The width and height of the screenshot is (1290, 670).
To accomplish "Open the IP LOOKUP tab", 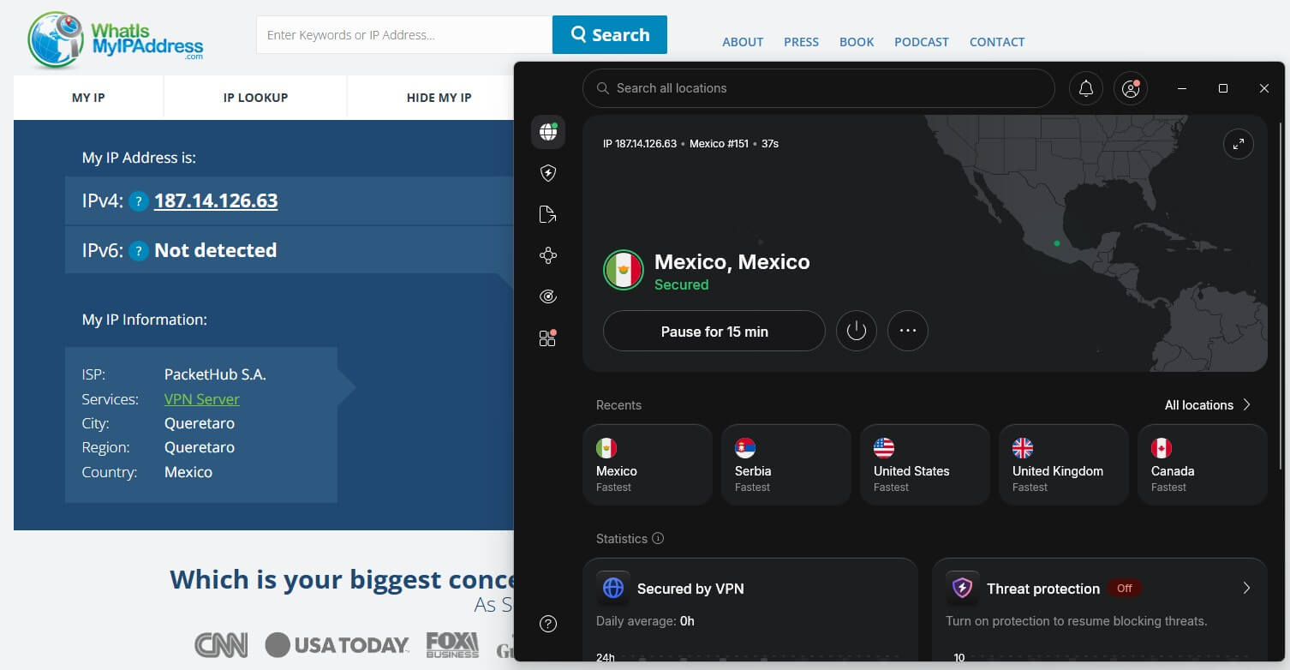I will click(255, 98).
